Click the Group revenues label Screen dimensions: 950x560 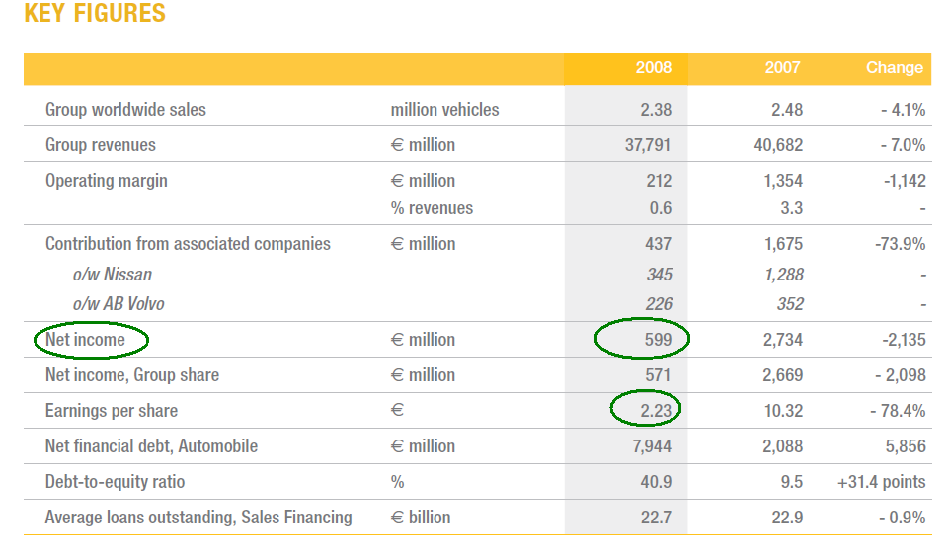[x=101, y=145]
